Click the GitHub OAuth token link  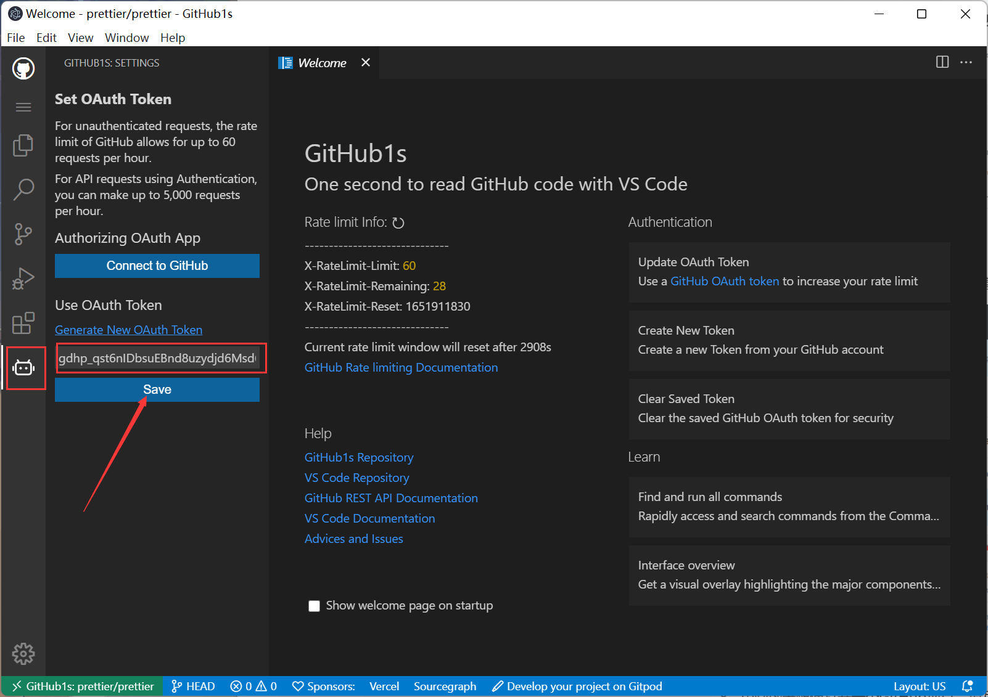(x=725, y=281)
